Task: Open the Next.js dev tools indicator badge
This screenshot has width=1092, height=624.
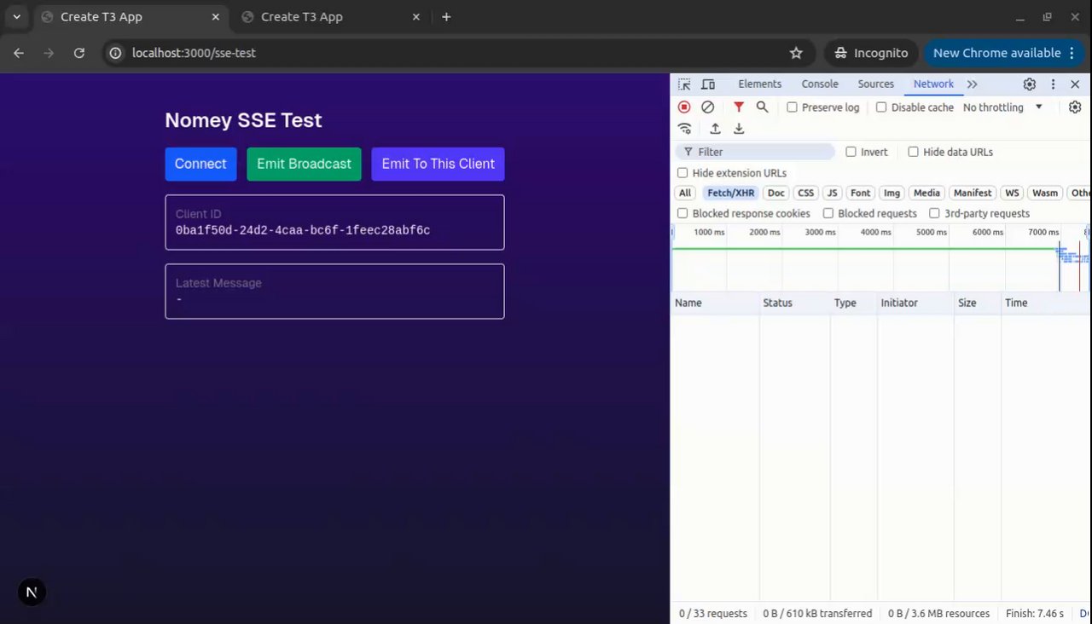Action: pos(32,592)
